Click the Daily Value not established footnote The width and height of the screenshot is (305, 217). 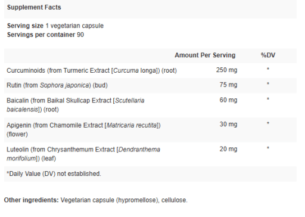pos(54,173)
